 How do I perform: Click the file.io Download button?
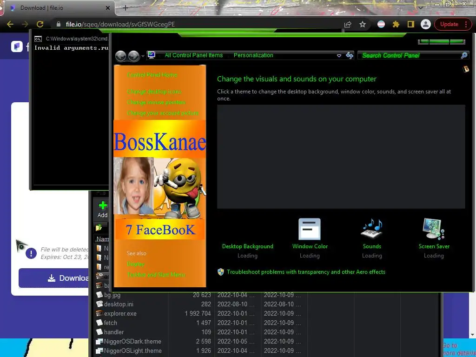click(54, 278)
